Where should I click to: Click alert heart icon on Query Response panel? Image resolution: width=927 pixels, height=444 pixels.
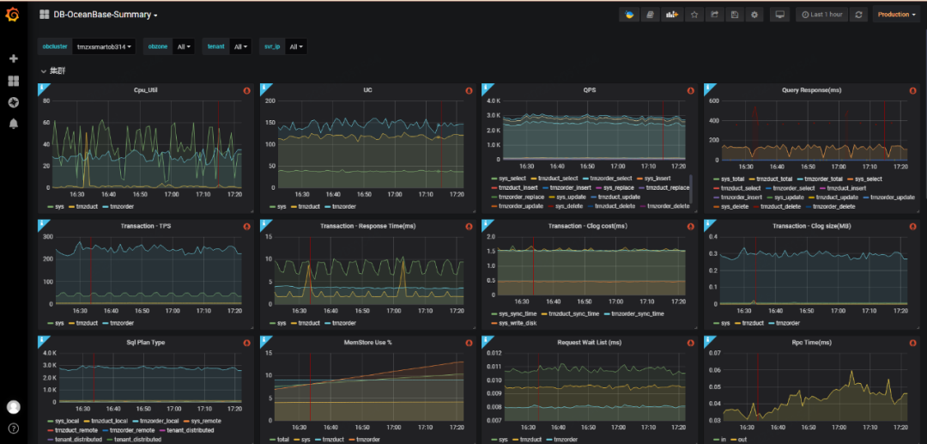(x=912, y=90)
